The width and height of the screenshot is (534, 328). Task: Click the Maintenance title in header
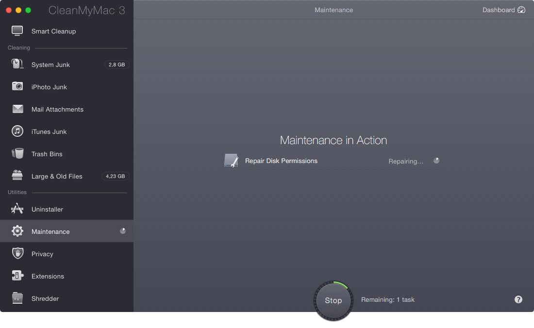tap(334, 10)
